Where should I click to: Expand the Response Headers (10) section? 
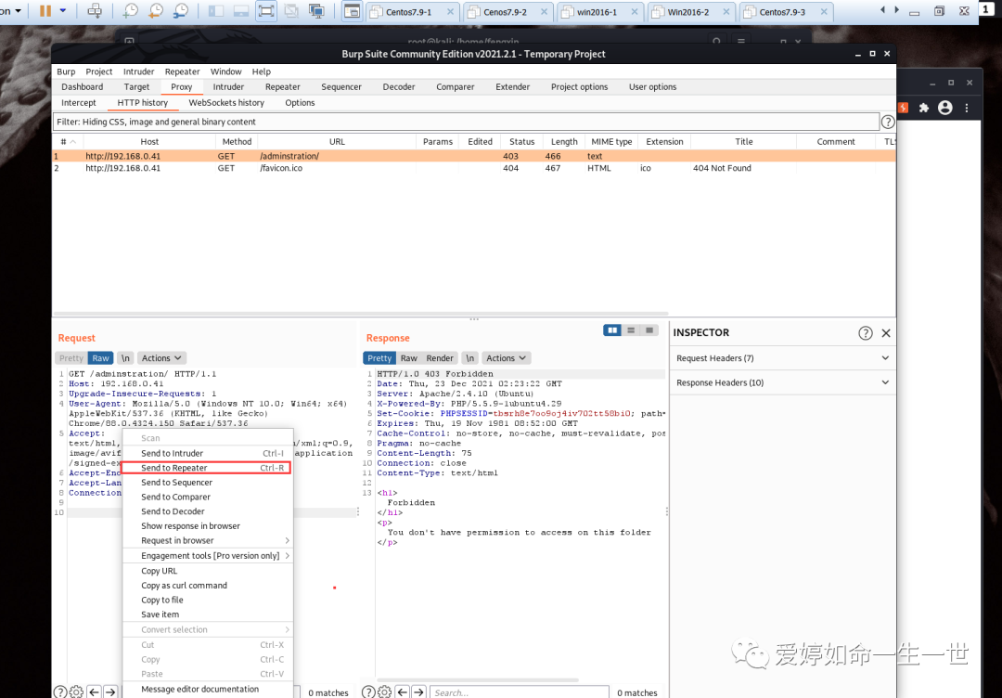tap(783, 382)
